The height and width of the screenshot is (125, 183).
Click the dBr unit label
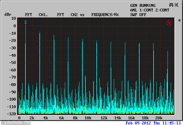(7, 14)
